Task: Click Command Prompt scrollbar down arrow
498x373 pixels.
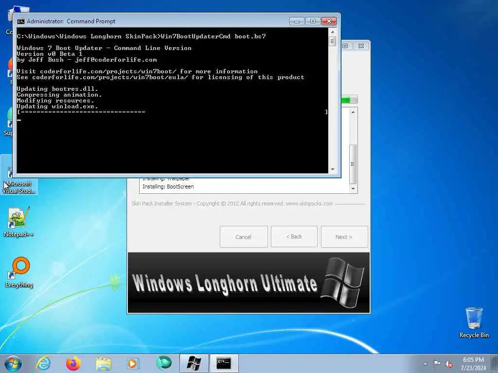Action: point(333,170)
